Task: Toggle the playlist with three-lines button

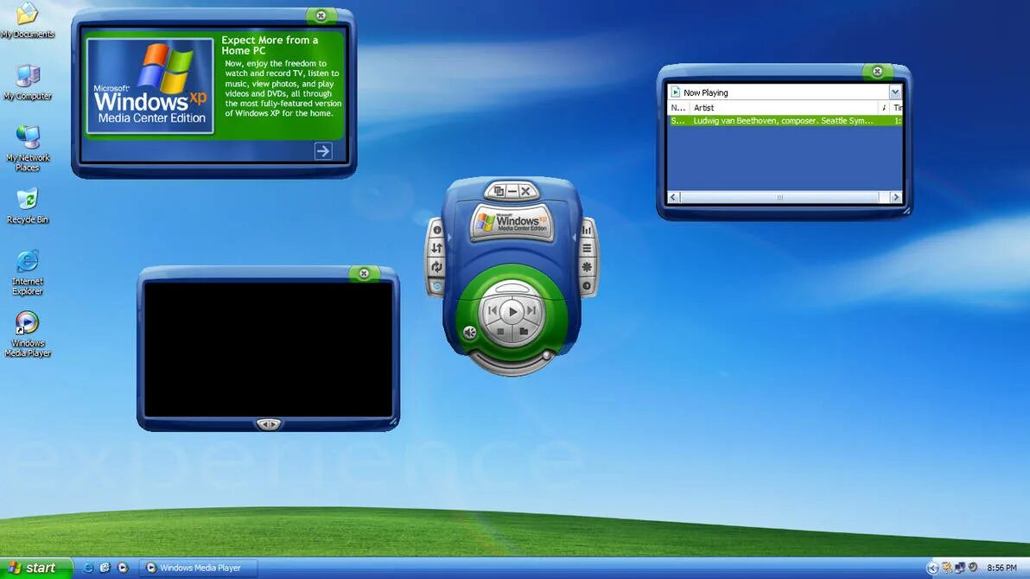Action: point(587,248)
